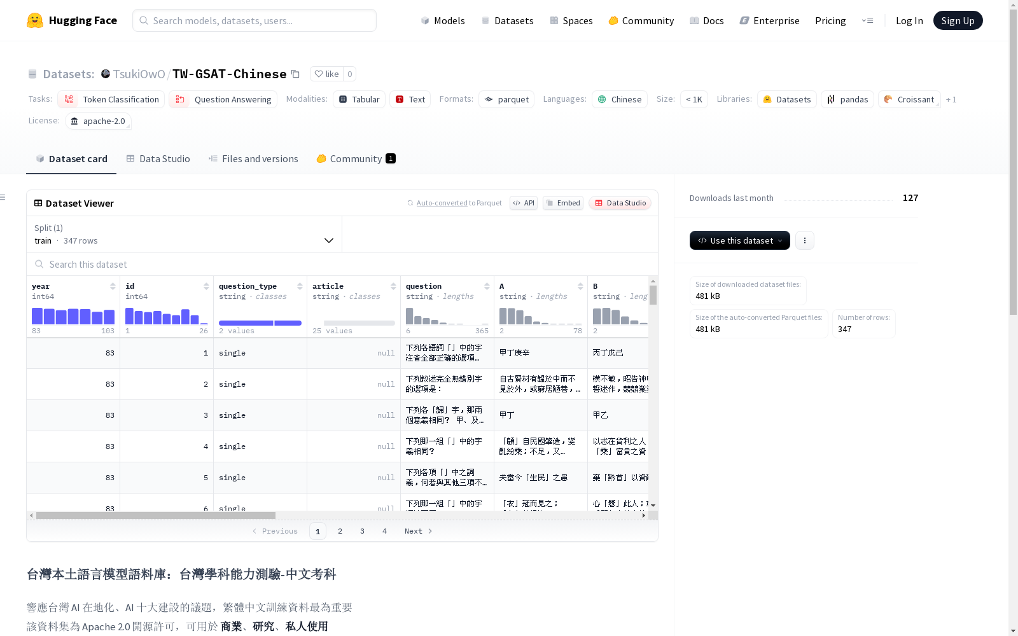Click the table horizontal scrollbar
Image resolution: width=1018 pixels, height=636 pixels.
156,515
